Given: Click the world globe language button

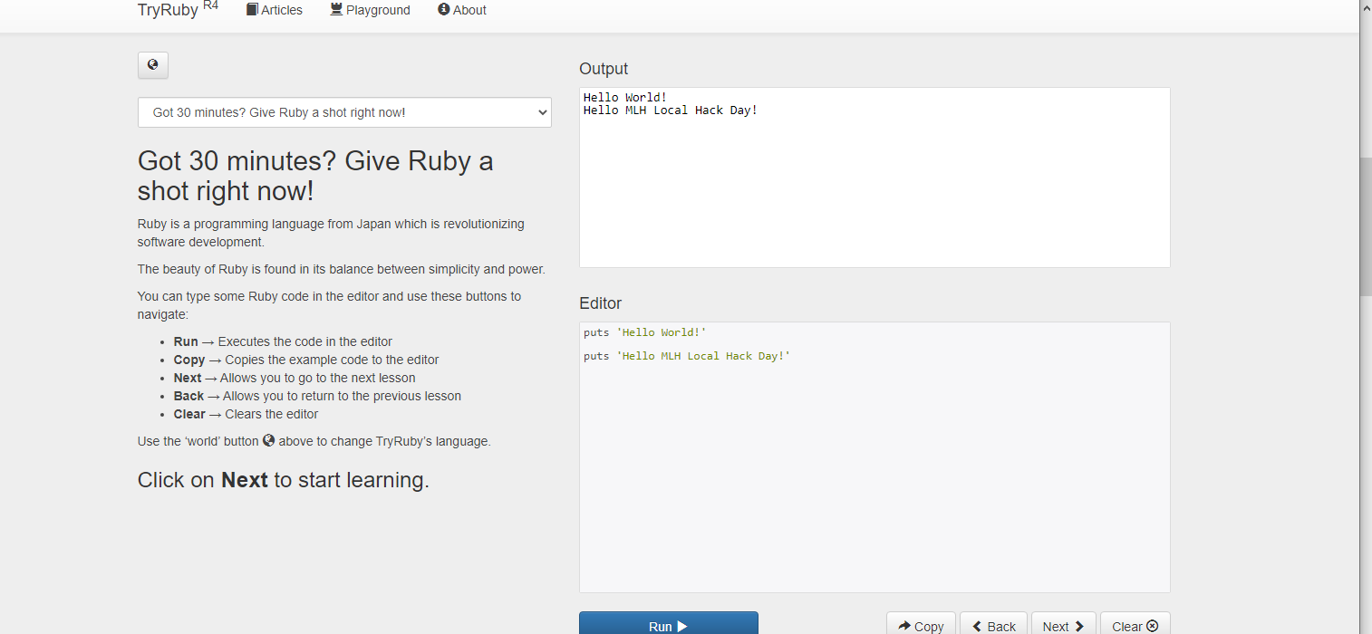Looking at the screenshot, I should [x=152, y=65].
